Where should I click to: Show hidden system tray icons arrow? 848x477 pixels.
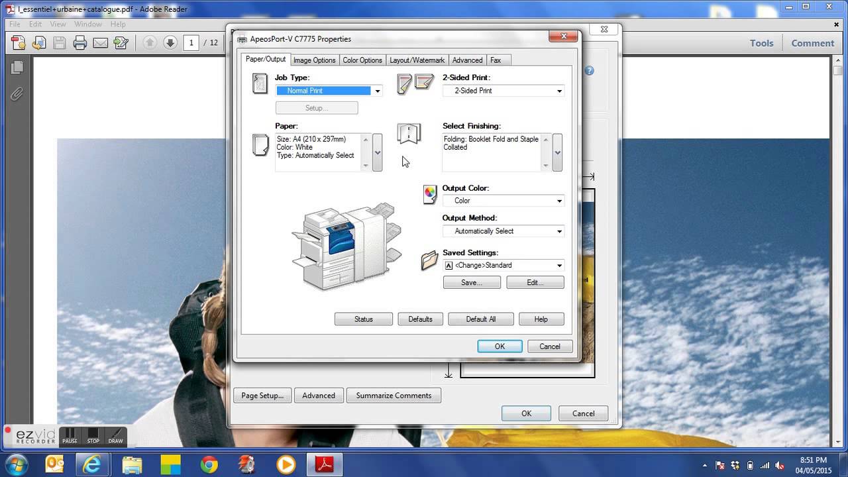704,465
